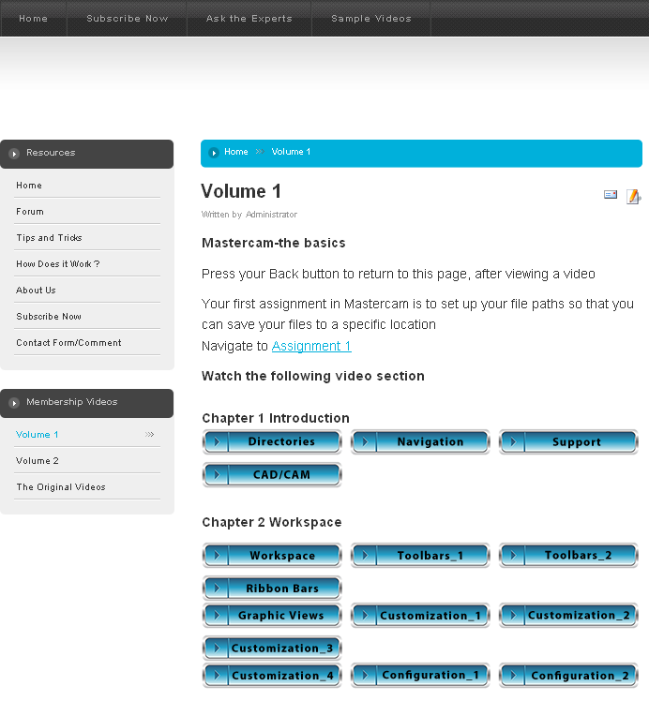Click the Membership Videos panel header

(87, 403)
